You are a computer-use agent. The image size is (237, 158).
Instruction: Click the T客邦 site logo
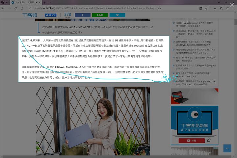coord(30,15)
